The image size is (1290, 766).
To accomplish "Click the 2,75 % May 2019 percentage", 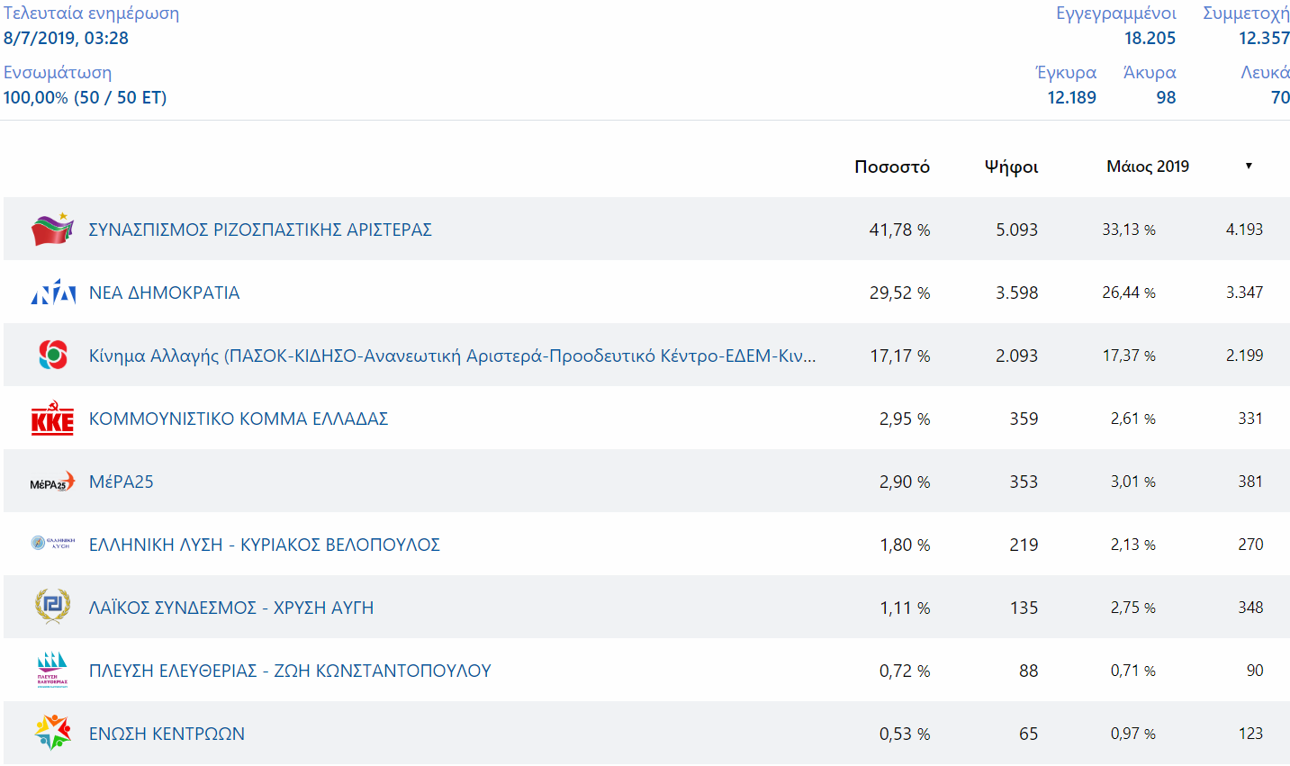I will pos(1133,608).
